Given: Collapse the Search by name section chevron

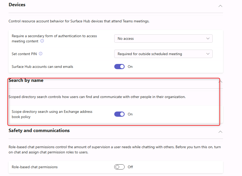Looking at the screenshot, I should click(x=220, y=81).
